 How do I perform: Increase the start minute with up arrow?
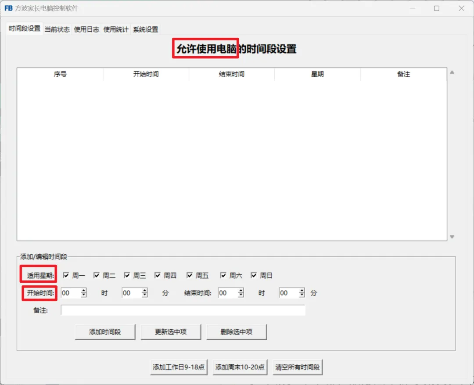pyautogui.click(x=144, y=290)
